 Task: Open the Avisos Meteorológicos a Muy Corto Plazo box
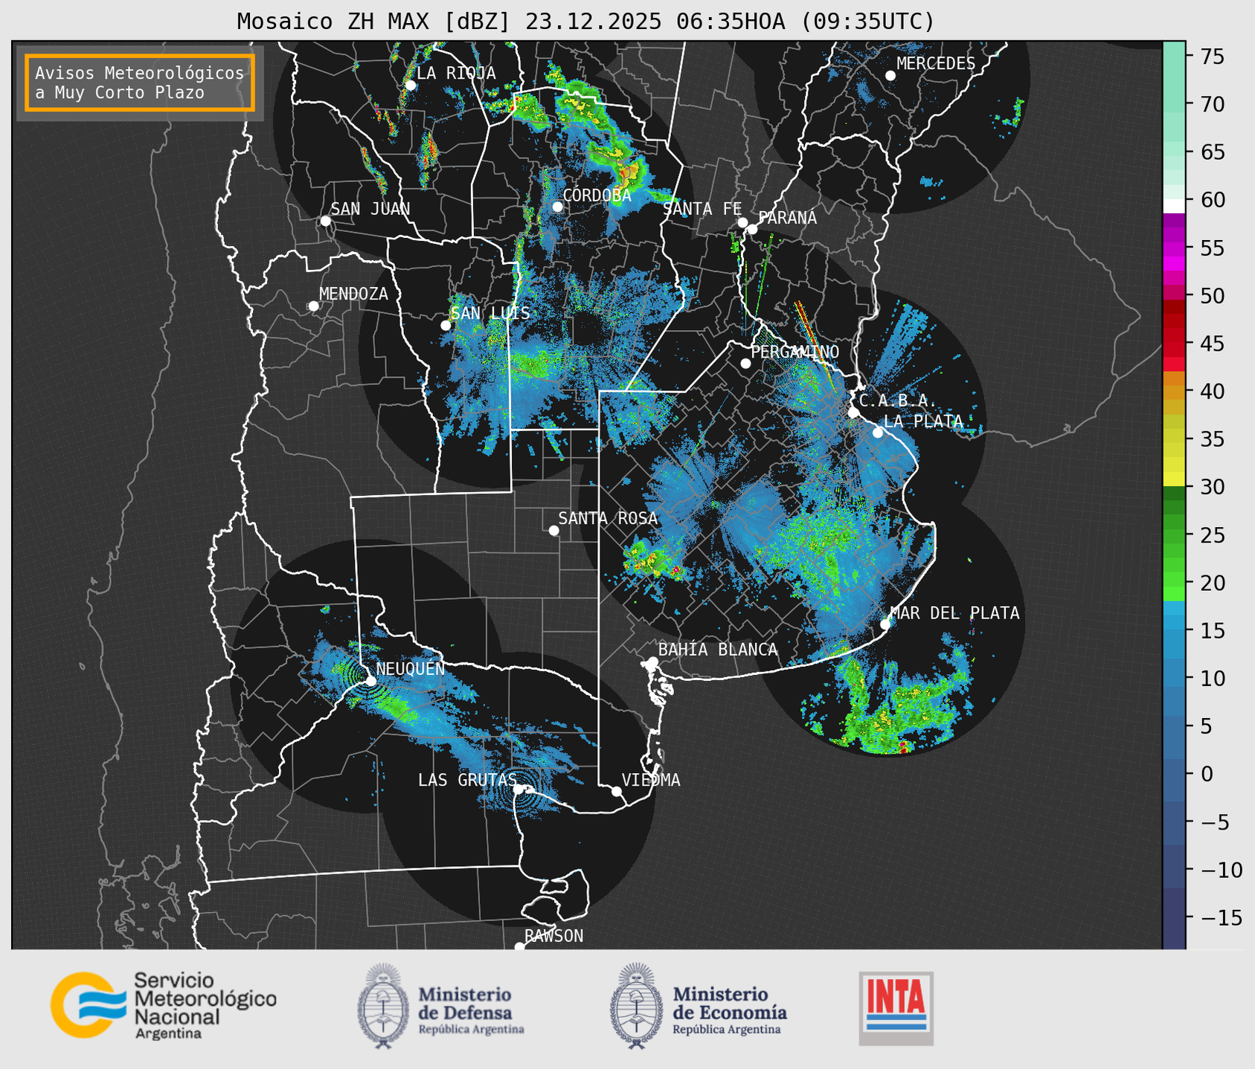coord(140,83)
